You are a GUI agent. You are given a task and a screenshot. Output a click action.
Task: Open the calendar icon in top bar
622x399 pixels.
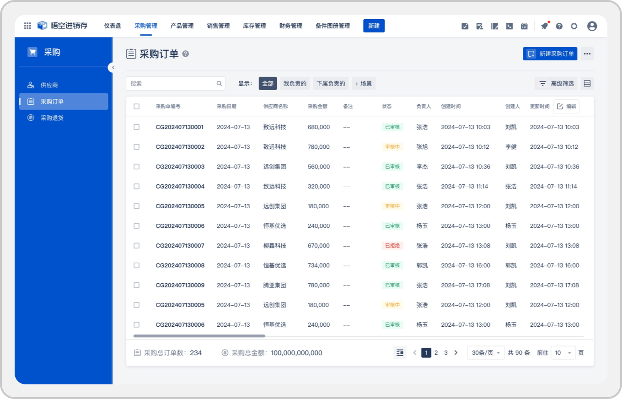pos(524,26)
